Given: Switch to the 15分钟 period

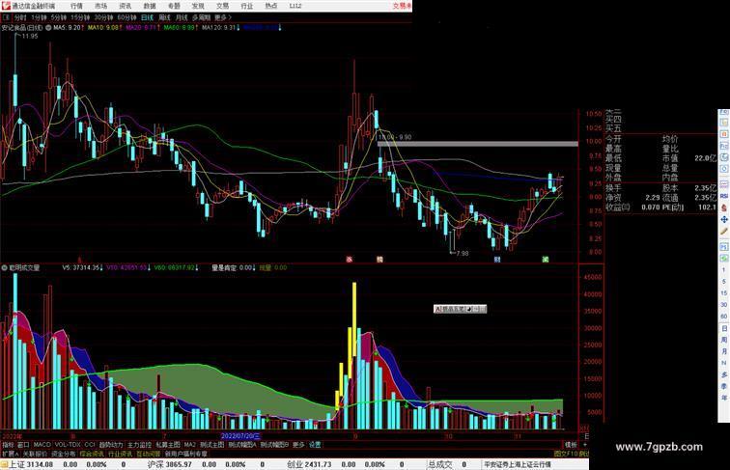Looking at the screenshot, I should [80, 17].
